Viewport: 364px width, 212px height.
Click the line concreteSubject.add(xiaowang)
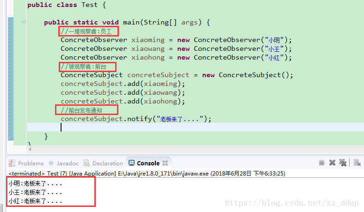click(x=123, y=93)
